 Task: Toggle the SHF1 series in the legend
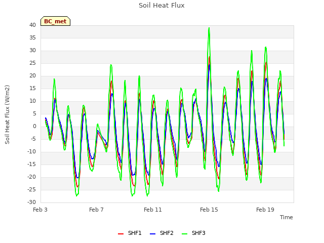[130, 233]
